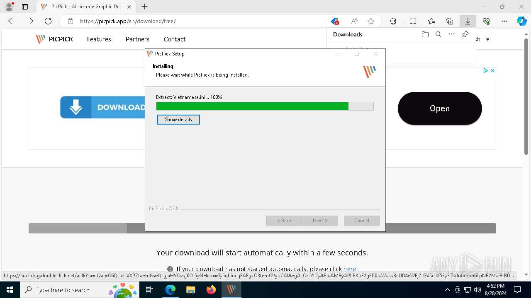Open the network tray icon
This screenshot has height=298, width=531.
[468, 290]
